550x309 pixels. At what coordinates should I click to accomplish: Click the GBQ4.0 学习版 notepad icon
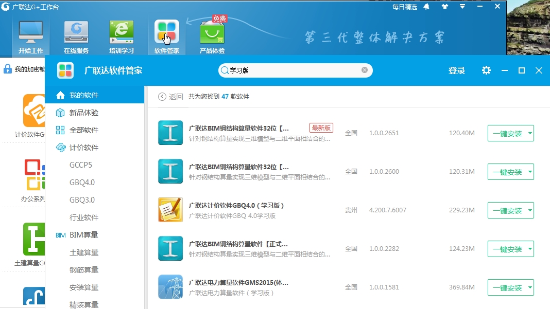point(170,210)
